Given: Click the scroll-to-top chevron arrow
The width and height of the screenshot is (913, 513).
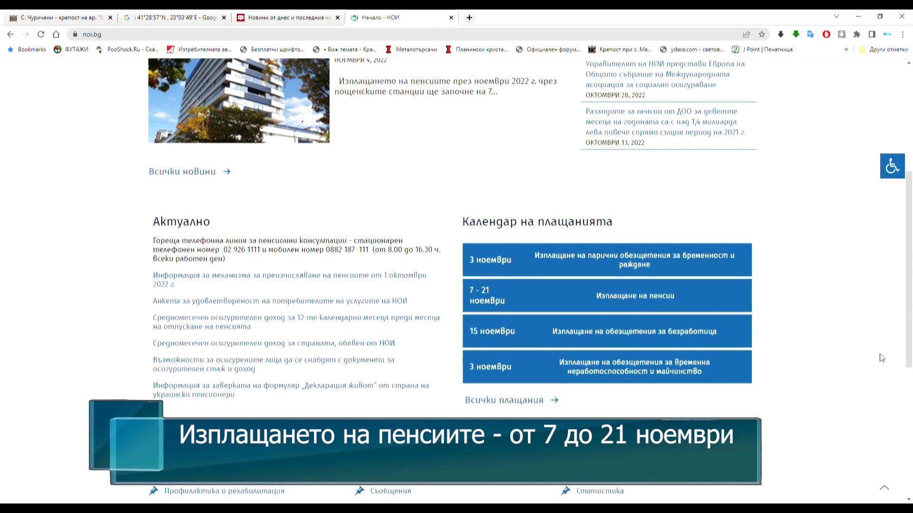Looking at the screenshot, I should coord(884,487).
